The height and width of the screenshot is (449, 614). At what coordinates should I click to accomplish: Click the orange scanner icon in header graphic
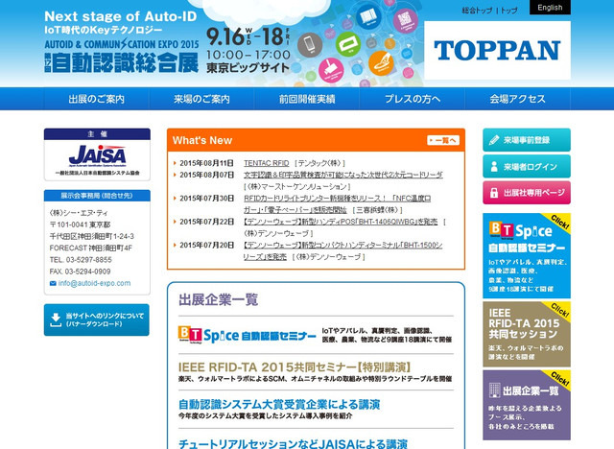[x=382, y=63]
